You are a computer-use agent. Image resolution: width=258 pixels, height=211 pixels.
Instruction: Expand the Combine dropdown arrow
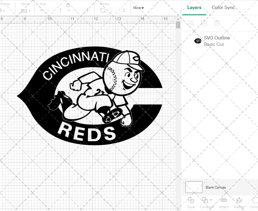[x=211, y=200]
